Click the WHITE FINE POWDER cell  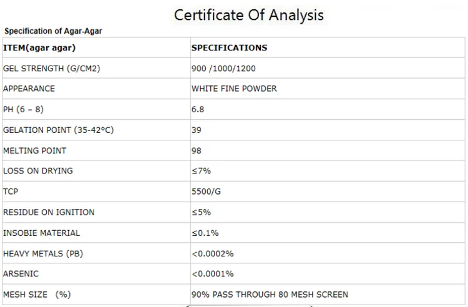[x=234, y=89]
